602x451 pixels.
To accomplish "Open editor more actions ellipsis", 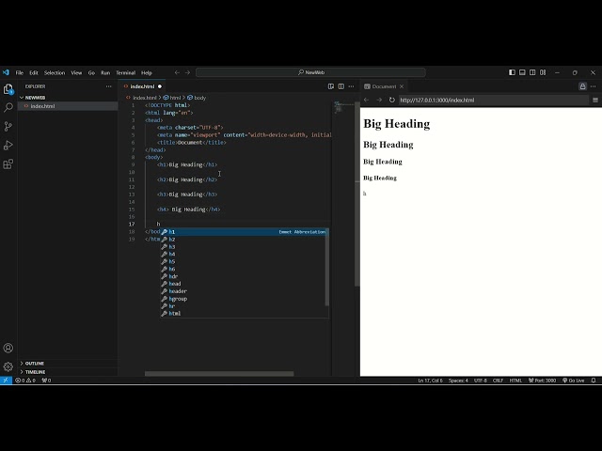I will (x=351, y=86).
